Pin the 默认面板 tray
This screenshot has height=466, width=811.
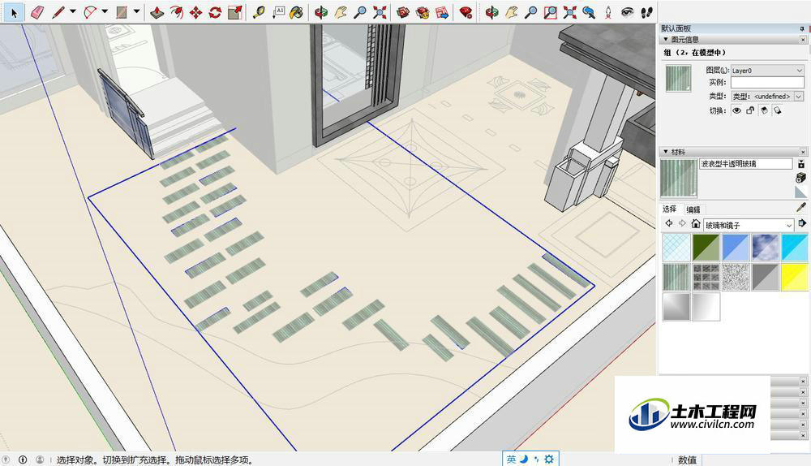pos(802,28)
